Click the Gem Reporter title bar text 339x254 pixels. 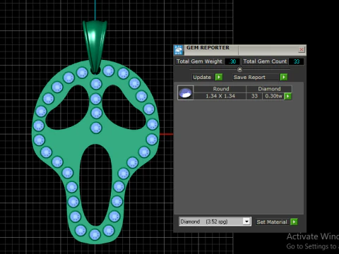(x=208, y=48)
